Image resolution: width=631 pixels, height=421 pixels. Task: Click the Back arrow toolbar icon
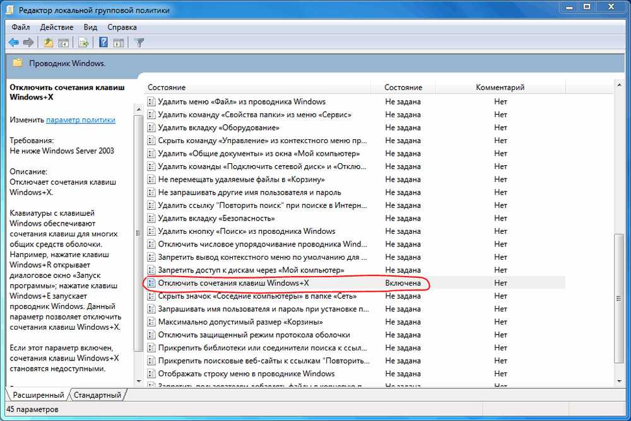click(x=13, y=43)
